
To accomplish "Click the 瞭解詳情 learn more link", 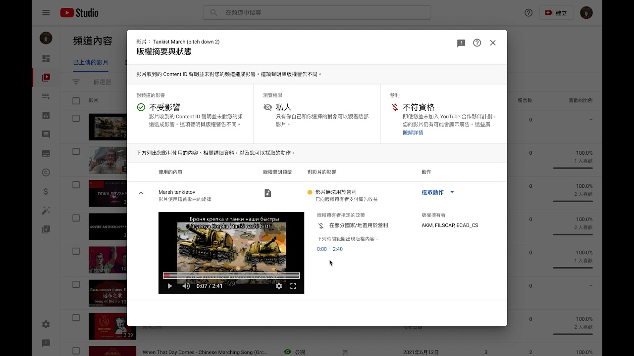I will click(x=413, y=133).
